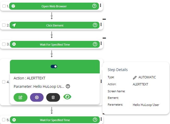Image resolution: width=170 pixels, height=124 pixels.
Task: Check the checkbox for step 1
Action: coord(4,6)
